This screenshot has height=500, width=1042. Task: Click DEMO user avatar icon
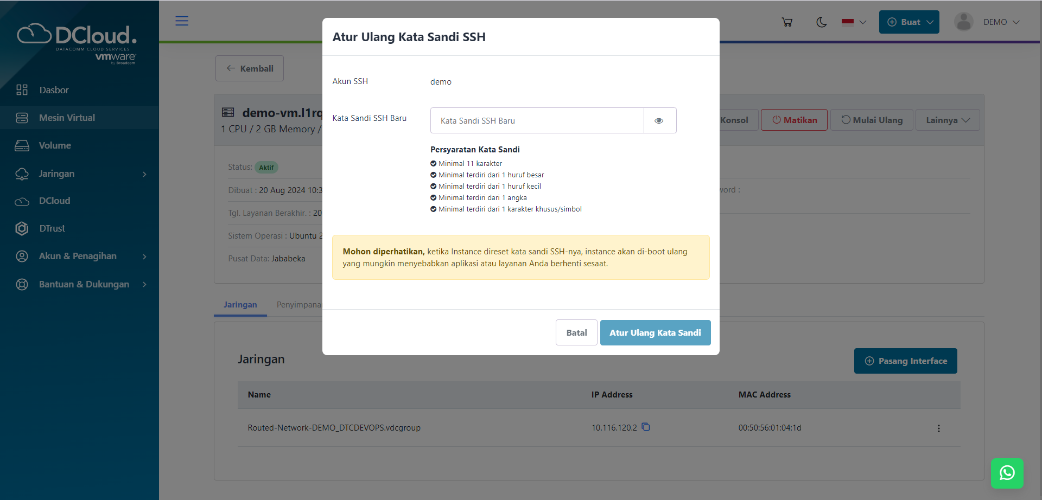click(963, 22)
